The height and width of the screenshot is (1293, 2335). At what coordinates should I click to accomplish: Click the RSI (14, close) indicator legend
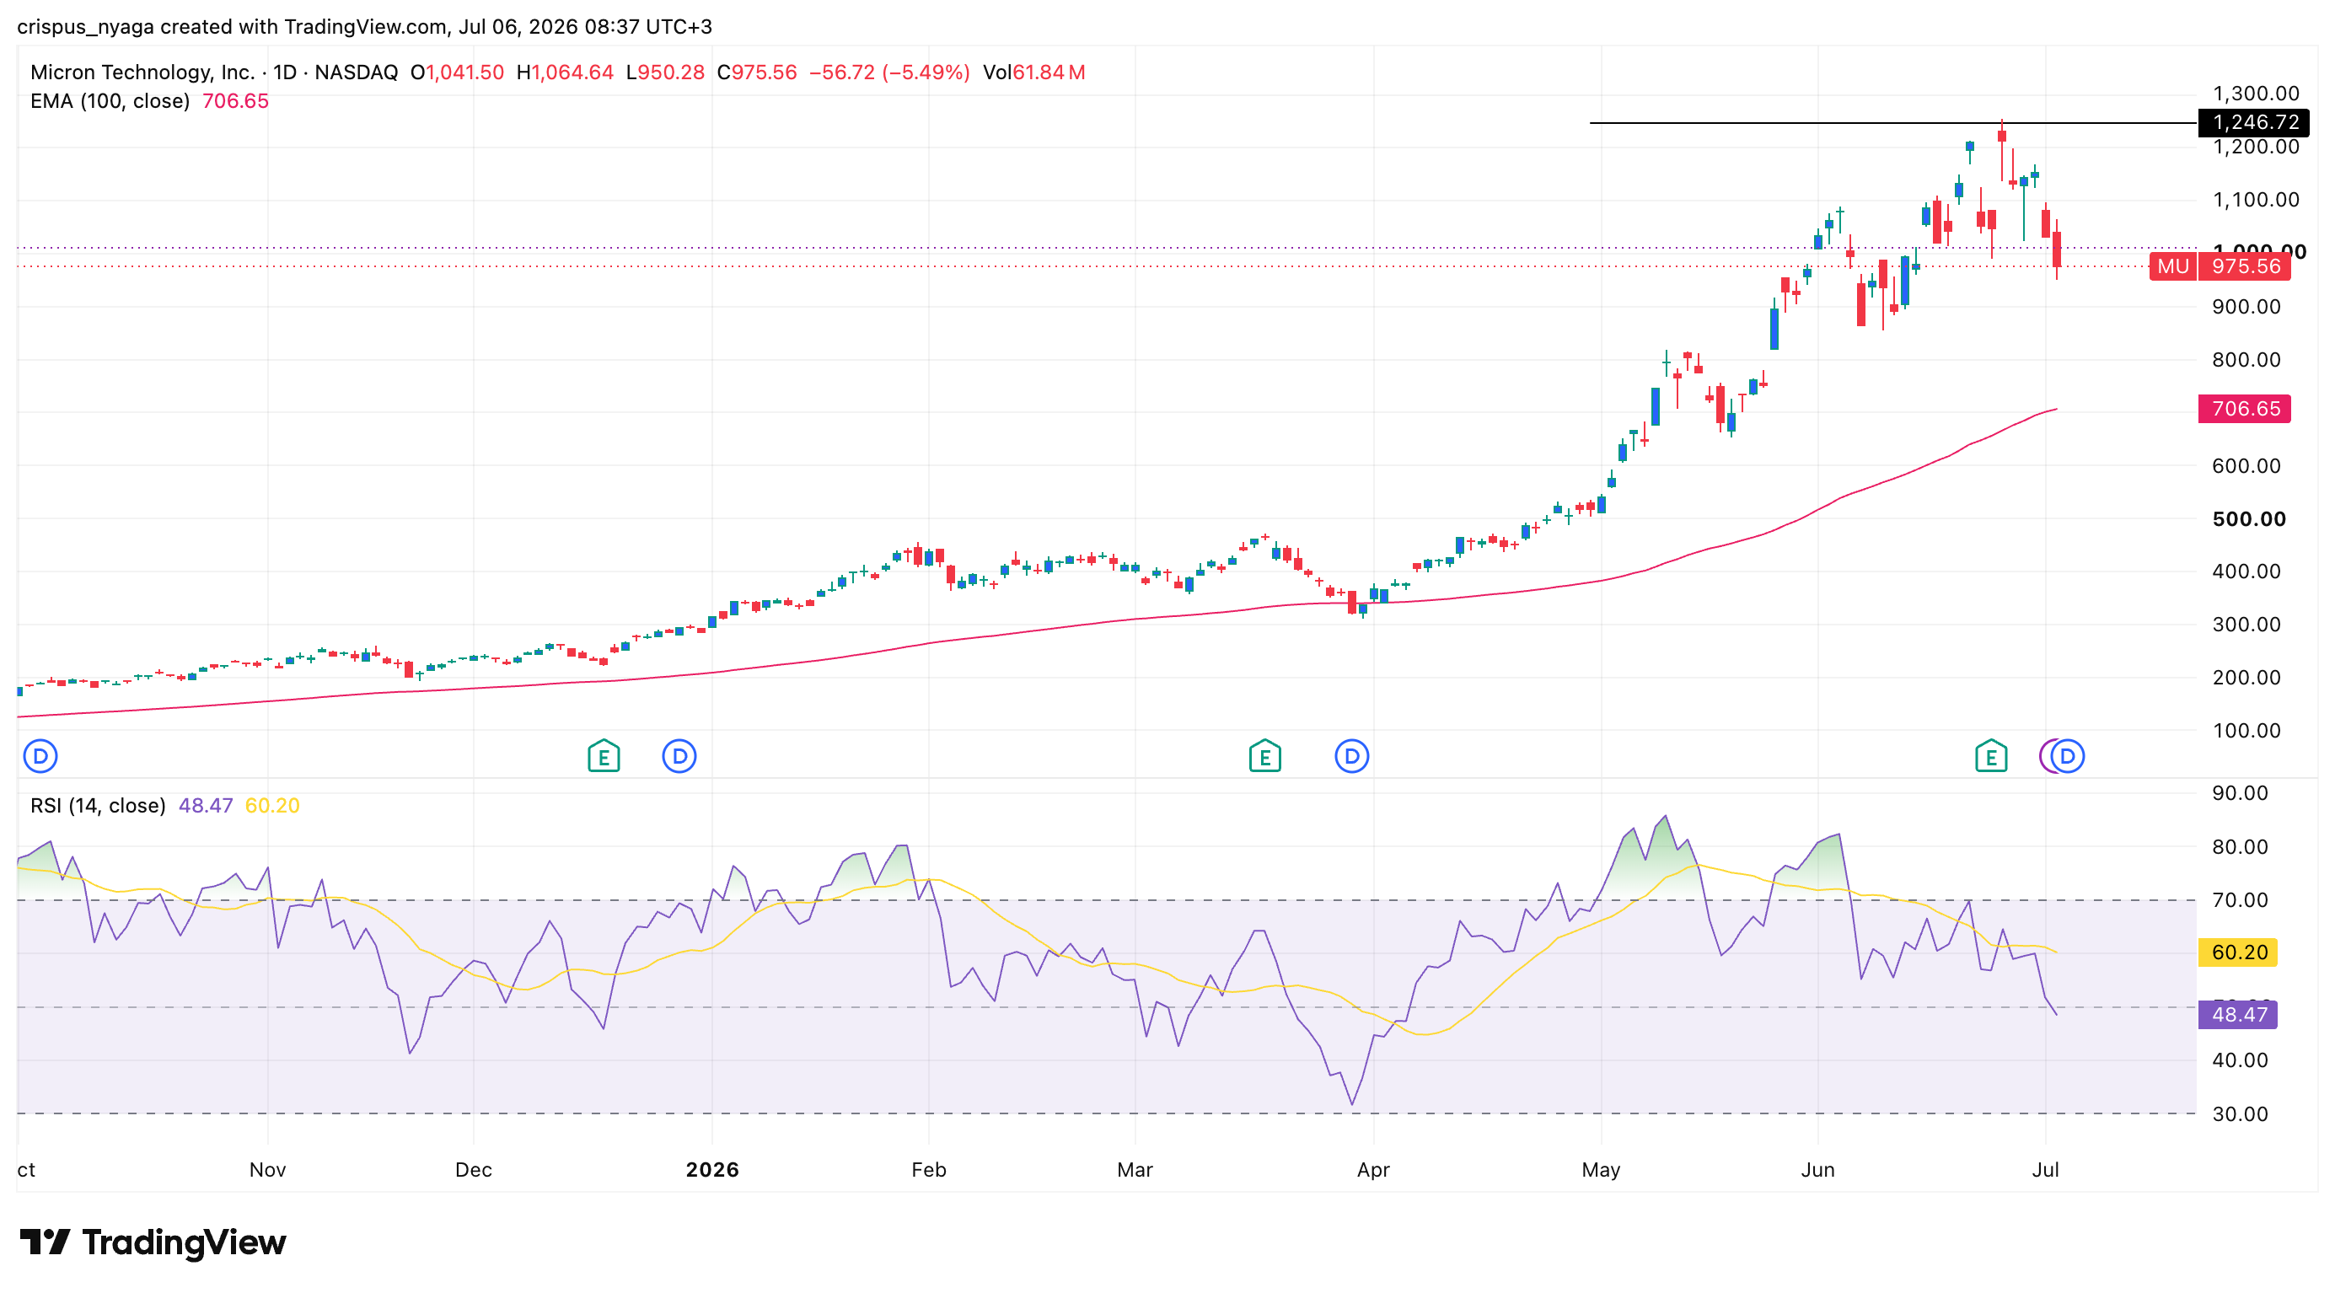[x=98, y=806]
